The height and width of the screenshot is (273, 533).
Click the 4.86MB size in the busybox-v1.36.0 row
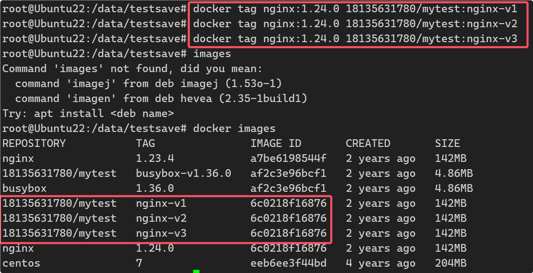454,173
